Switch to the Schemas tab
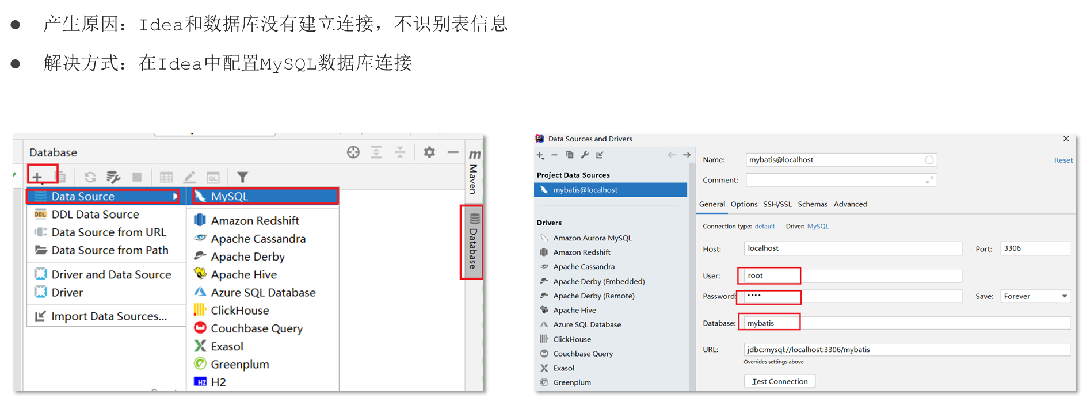 click(x=813, y=204)
